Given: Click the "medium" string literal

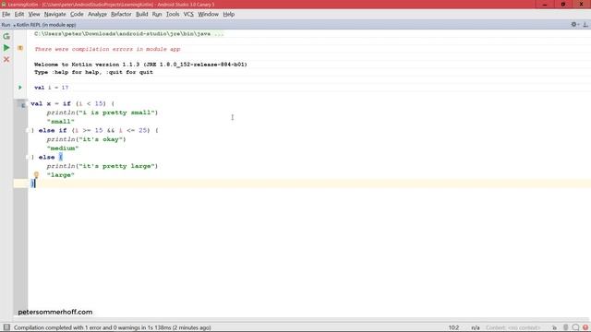Looking at the screenshot, I should (x=63, y=148).
